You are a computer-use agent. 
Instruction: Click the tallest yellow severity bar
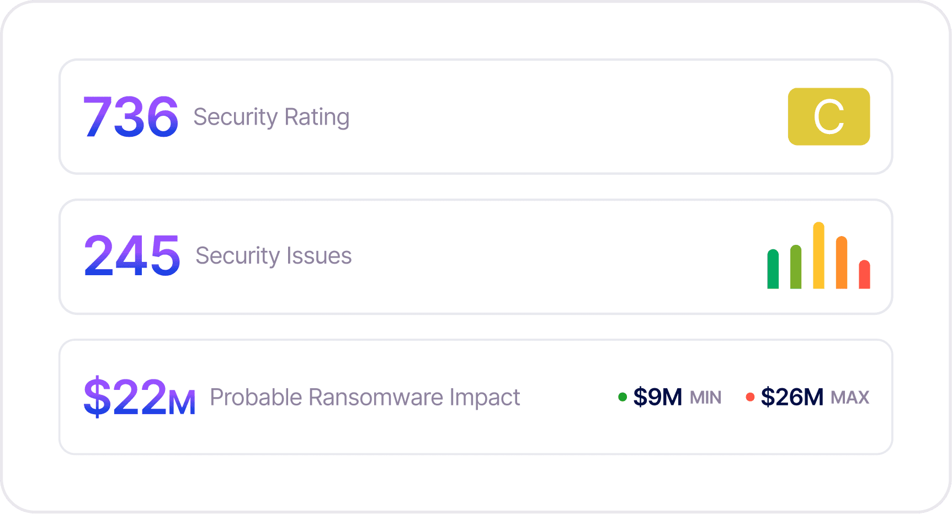(818, 255)
